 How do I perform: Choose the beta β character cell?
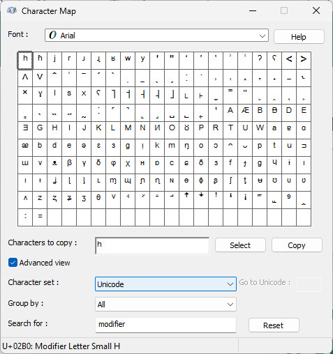69,165
